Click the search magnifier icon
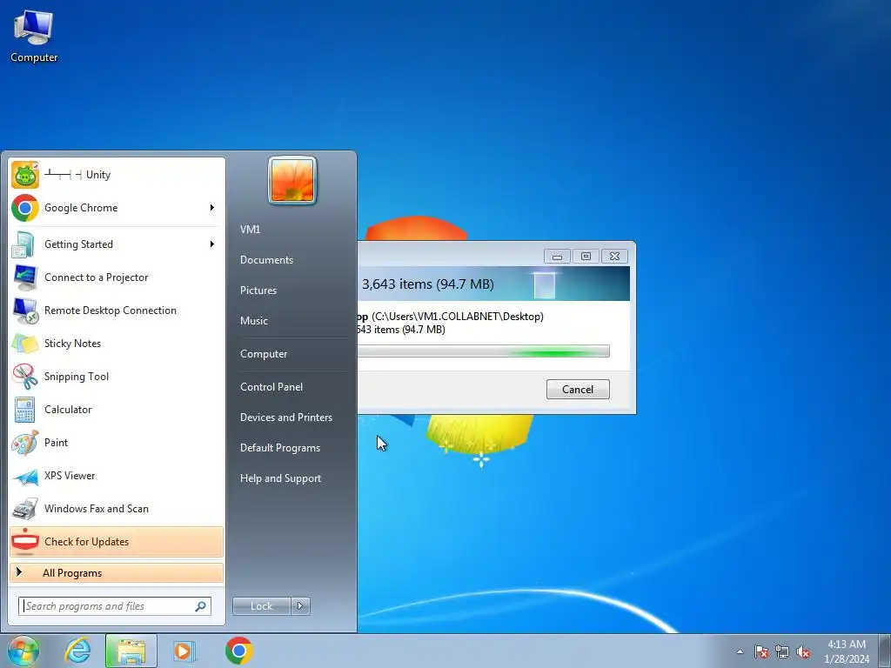This screenshot has width=891, height=668. (x=201, y=606)
